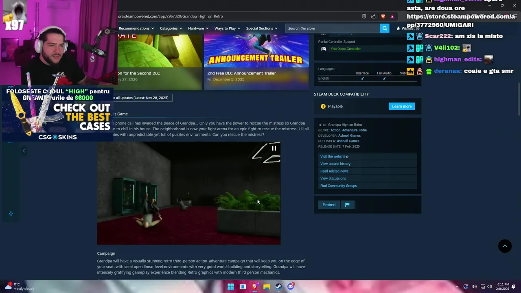
Task: Click the Steam store link in chat
Action: (x=460, y=21)
